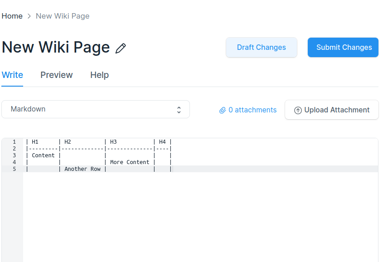Click the paperclip attachments icon
This screenshot has height=262, width=383.
223,110
